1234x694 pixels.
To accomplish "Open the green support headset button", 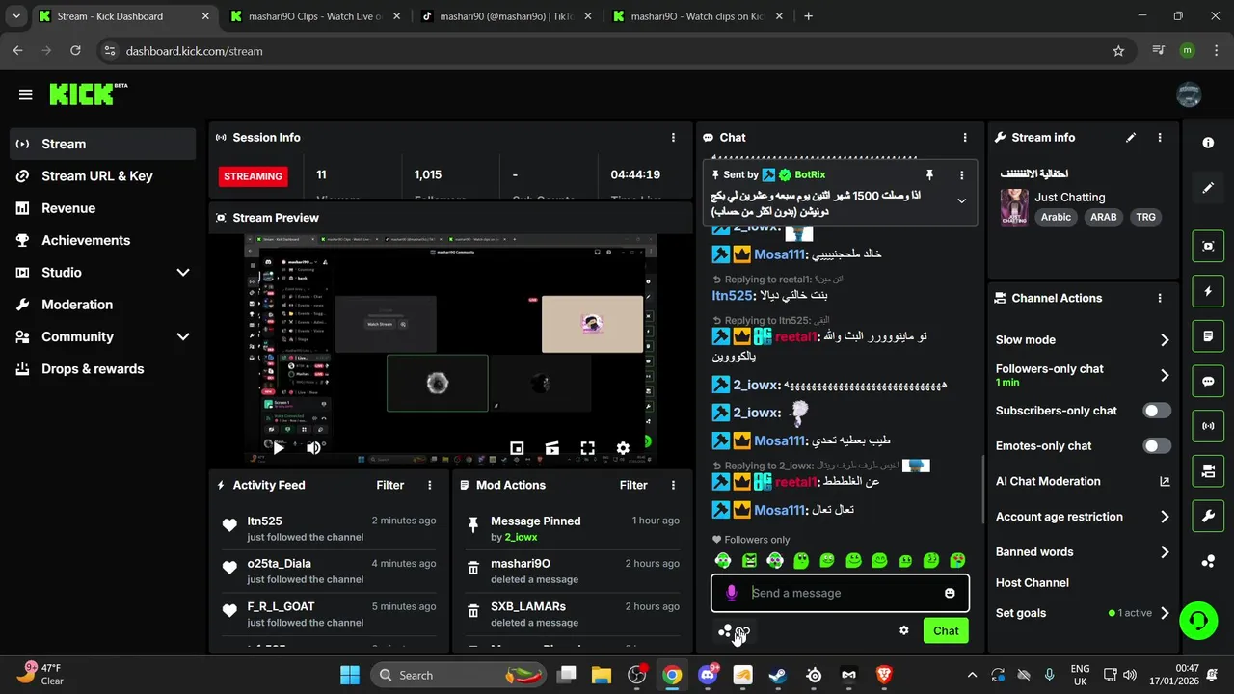I will pyautogui.click(x=1198, y=619).
